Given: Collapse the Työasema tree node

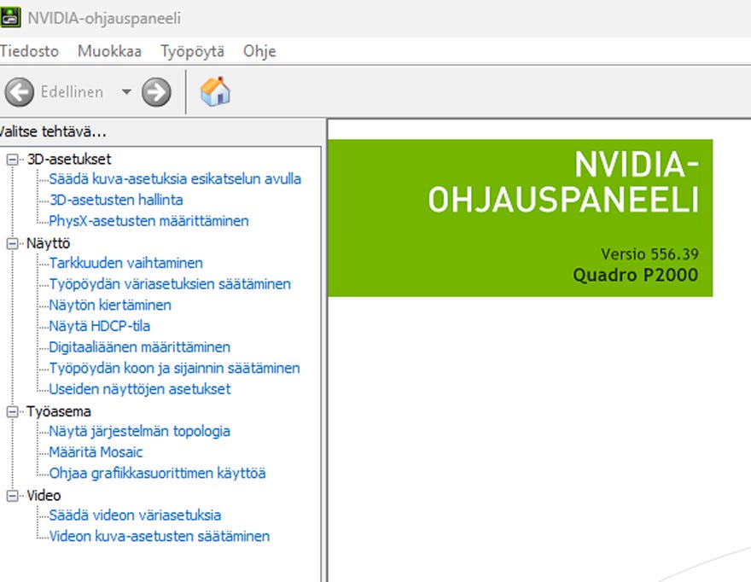Looking at the screenshot, I should click(x=13, y=412).
